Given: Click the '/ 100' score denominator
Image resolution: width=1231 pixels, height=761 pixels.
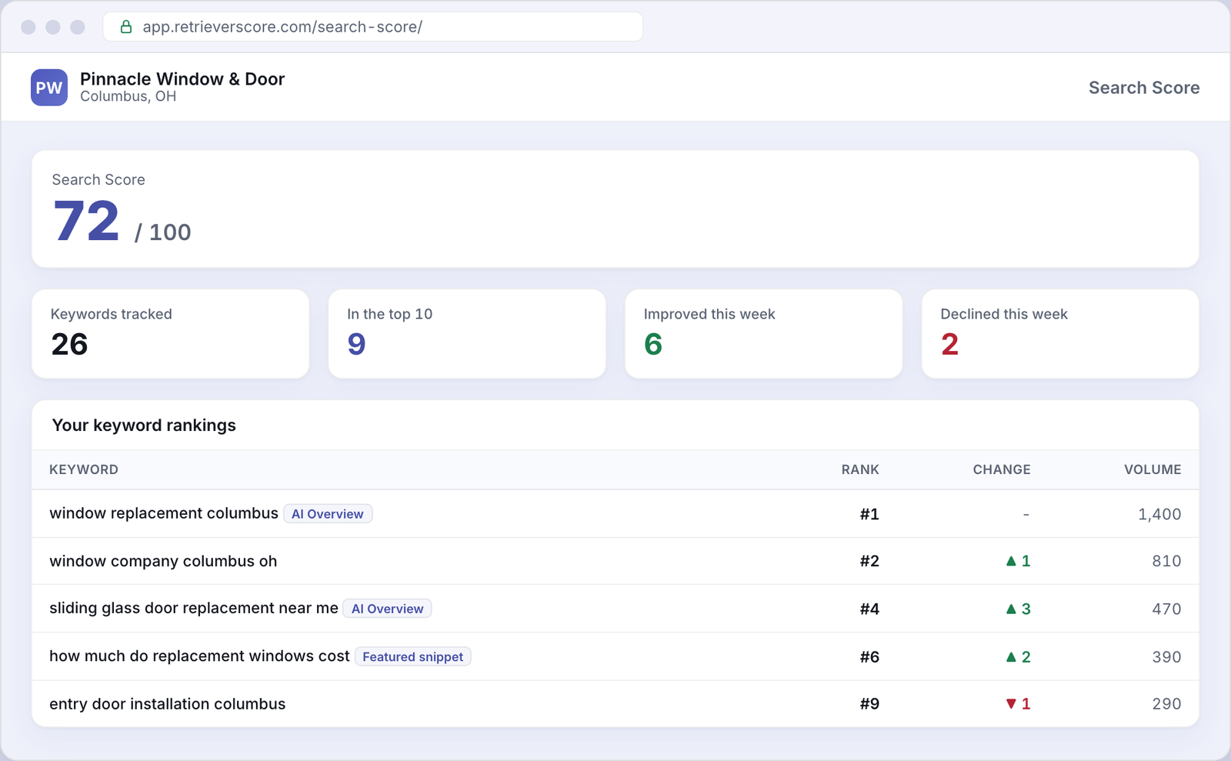Looking at the screenshot, I should [x=162, y=232].
